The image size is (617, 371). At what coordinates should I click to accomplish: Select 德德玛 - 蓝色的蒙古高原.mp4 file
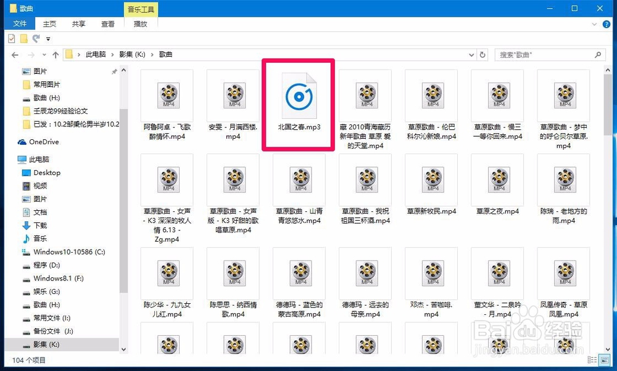tap(299, 283)
